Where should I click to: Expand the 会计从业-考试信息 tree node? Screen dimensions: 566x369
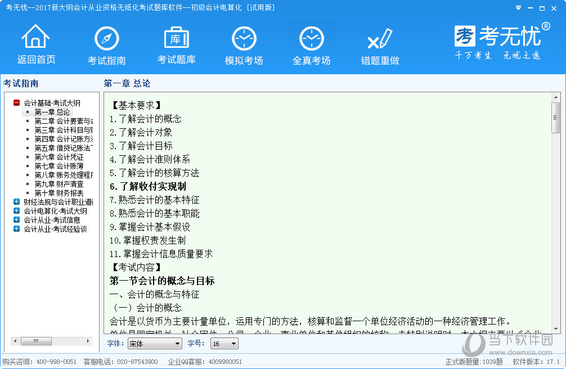17,220
